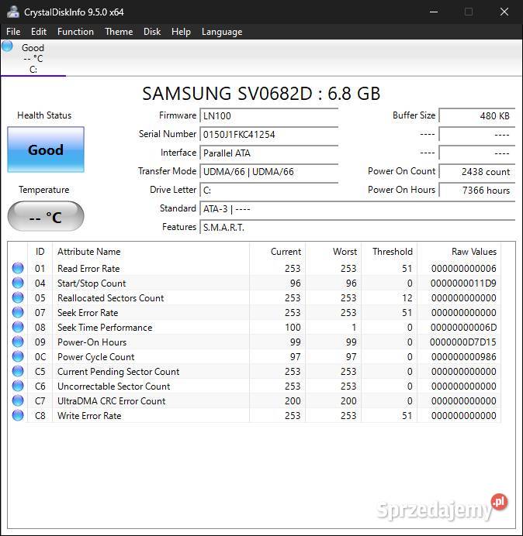523x536 pixels.
Task: Click the -- °C temperature button
Action: pyautogui.click(x=46, y=216)
